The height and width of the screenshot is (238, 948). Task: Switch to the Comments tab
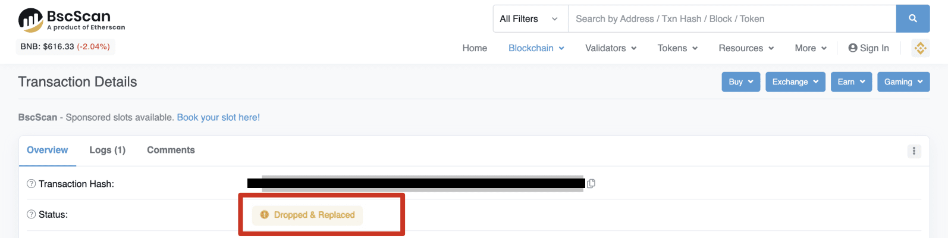171,150
